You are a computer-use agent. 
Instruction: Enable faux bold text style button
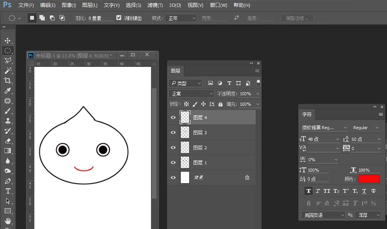click(308, 191)
